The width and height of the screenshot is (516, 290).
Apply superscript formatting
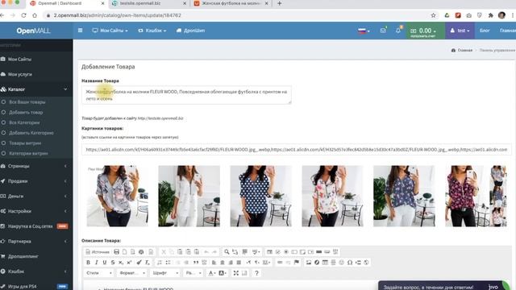pyautogui.click(x=129, y=263)
